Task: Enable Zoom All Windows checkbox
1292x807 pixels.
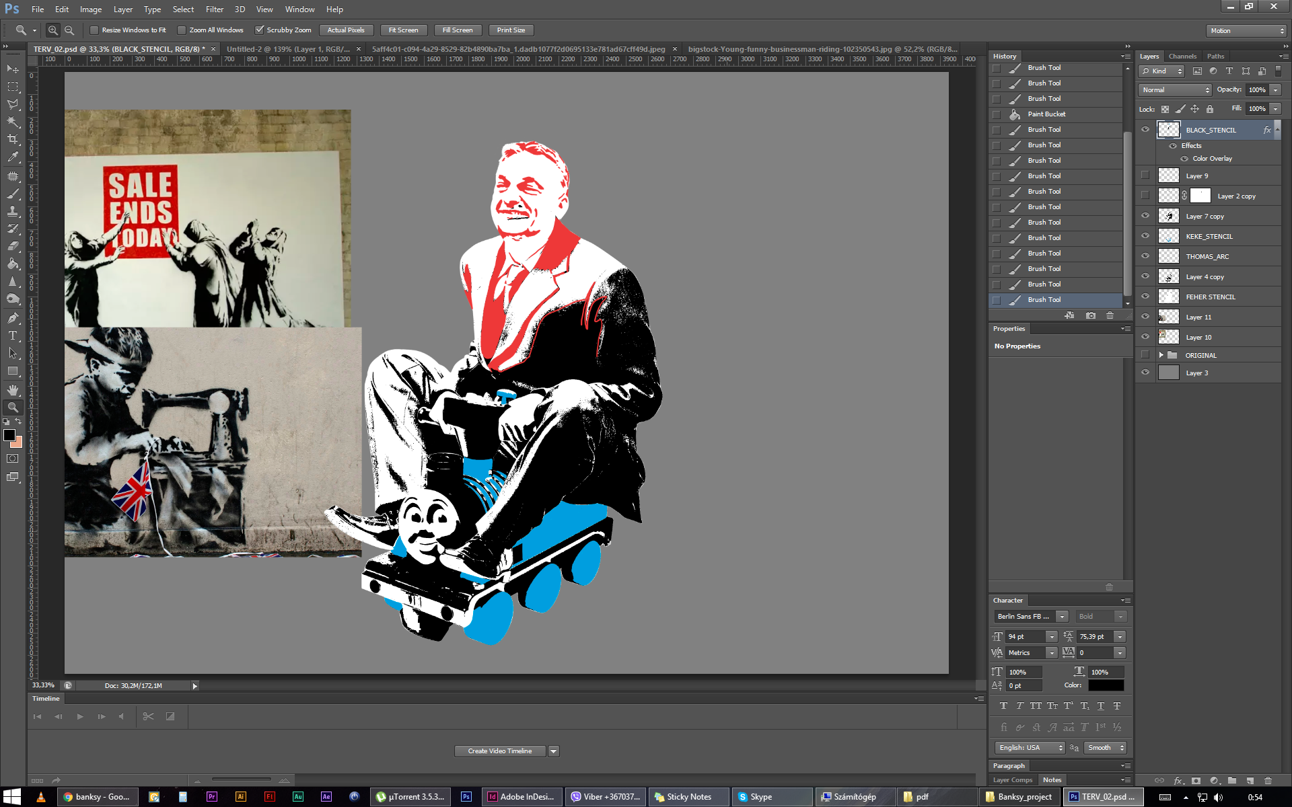Action: (182, 30)
